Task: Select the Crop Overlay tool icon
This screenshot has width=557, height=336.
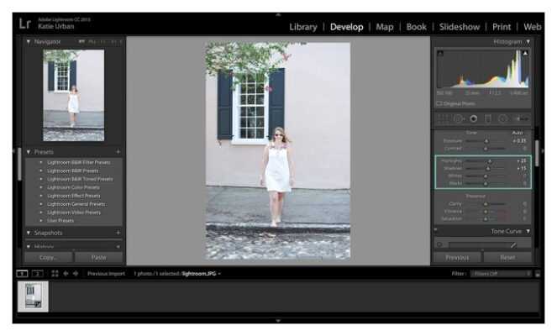Action: pyautogui.click(x=443, y=119)
